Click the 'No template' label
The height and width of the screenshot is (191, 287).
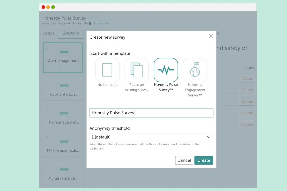(x=107, y=85)
